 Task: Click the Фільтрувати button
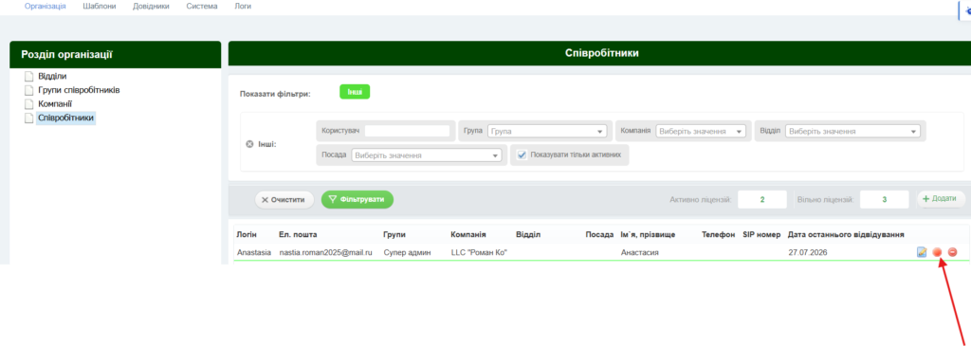click(357, 200)
